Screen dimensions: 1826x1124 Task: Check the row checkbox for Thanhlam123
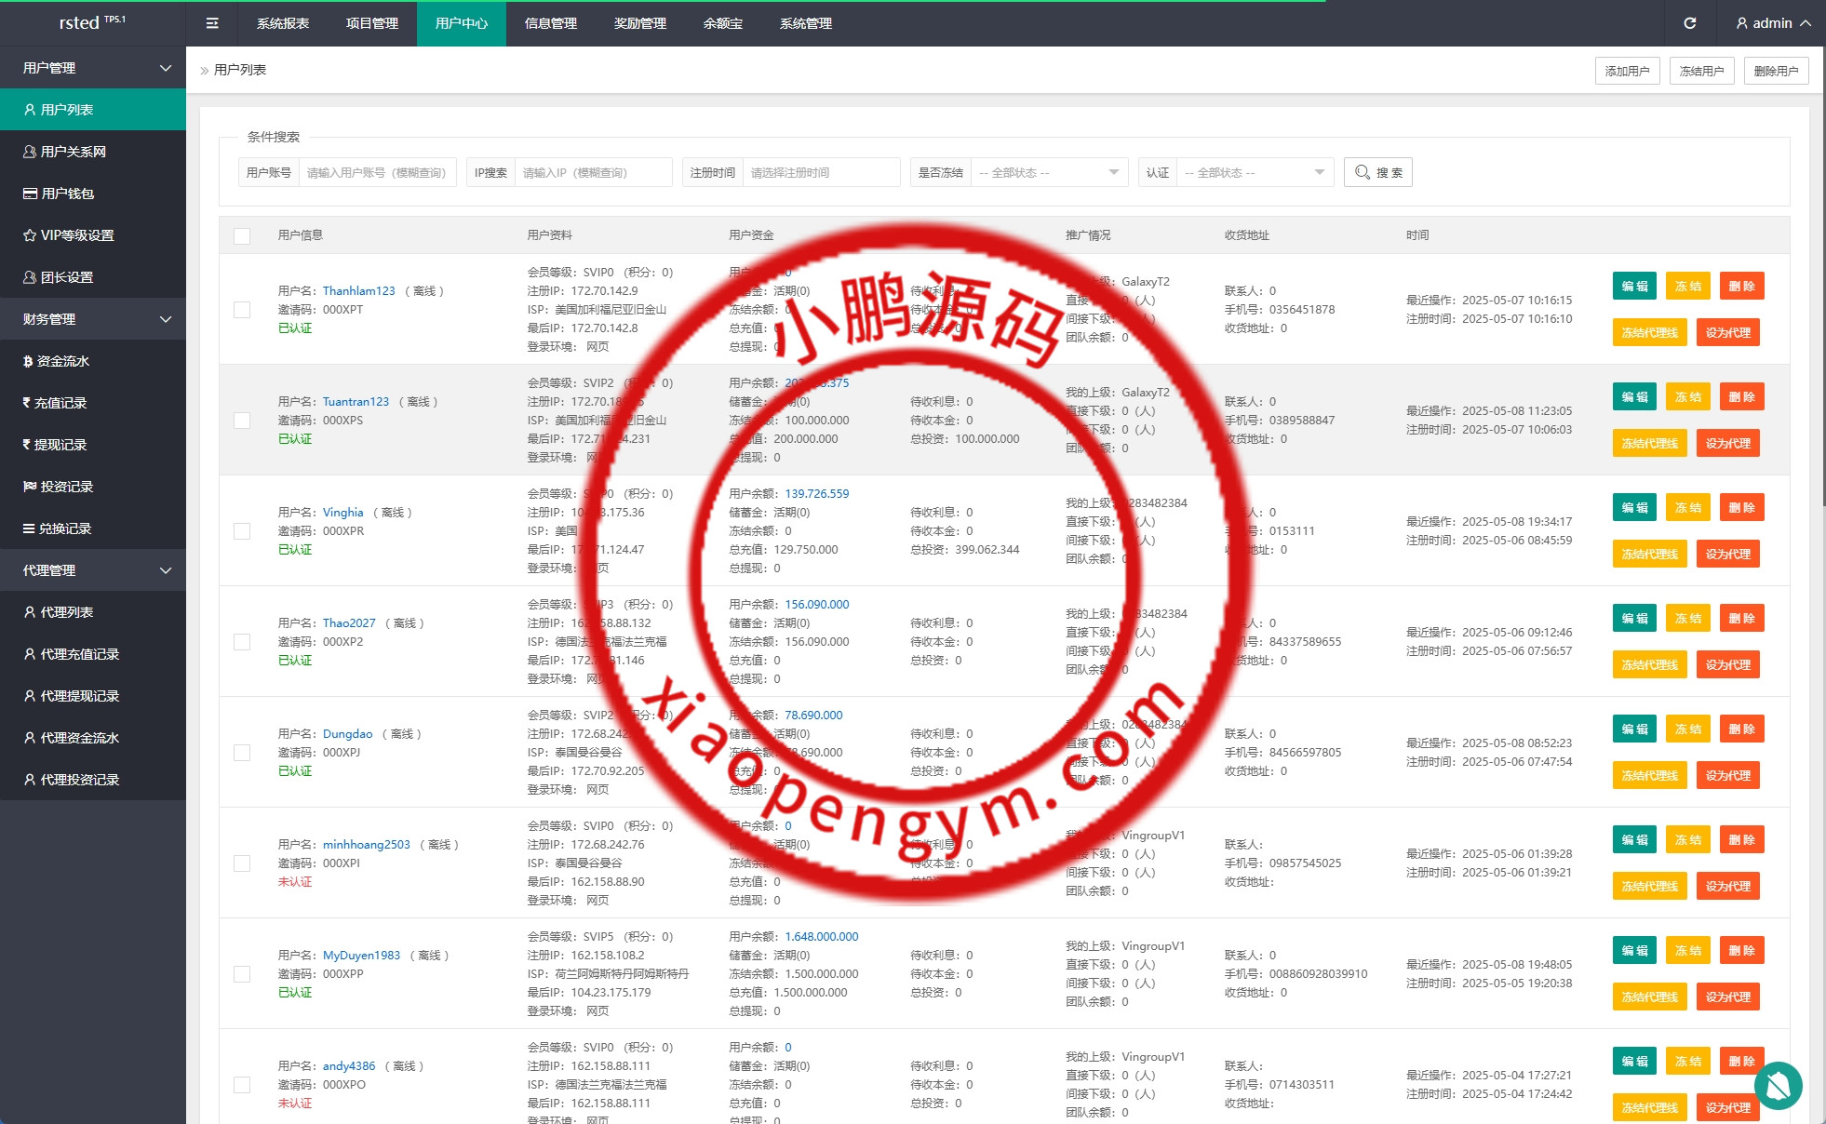tap(242, 310)
